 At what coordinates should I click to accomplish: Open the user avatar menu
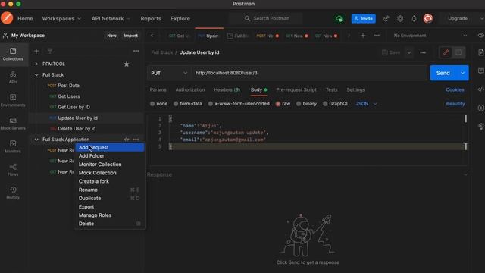point(427,18)
